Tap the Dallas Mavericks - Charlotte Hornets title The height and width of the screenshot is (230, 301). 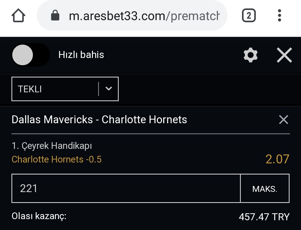point(99,119)
